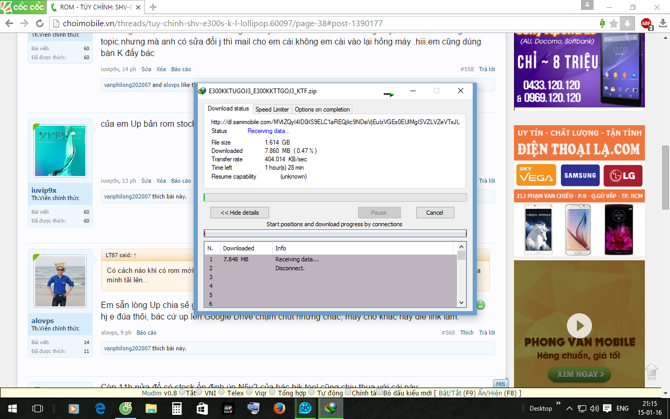The width and height of the screenshot is (670, 419).
Task: Click the '<< Hide details' button
Action: pos(240,213)
